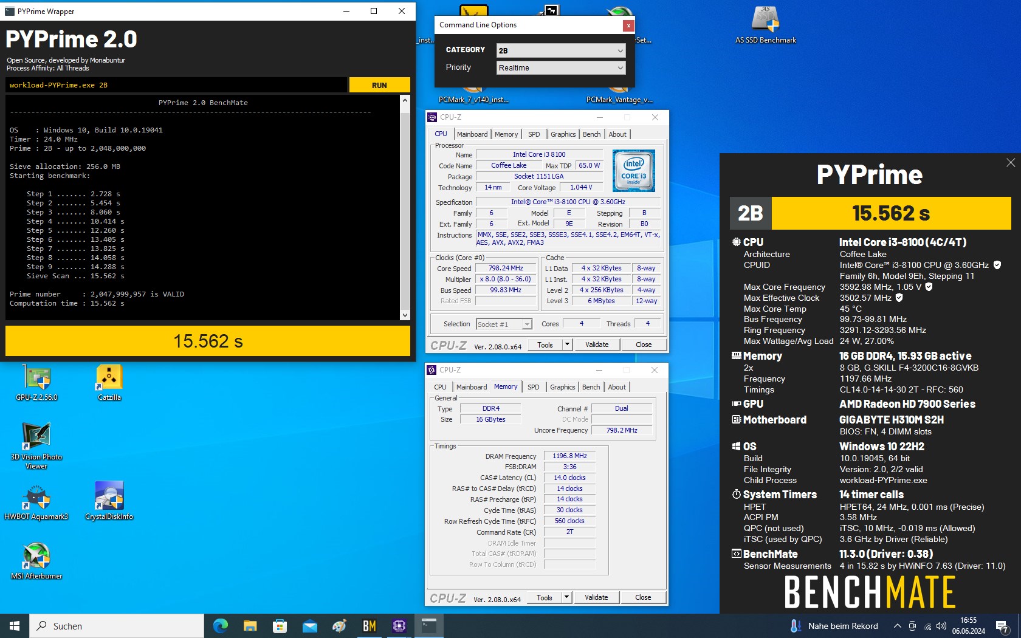Click the DRAM Frequency value 1196.8 MHz
The width and height of the screenshot is (1021, 638).
pyautogui.click(x=569, y=456)
